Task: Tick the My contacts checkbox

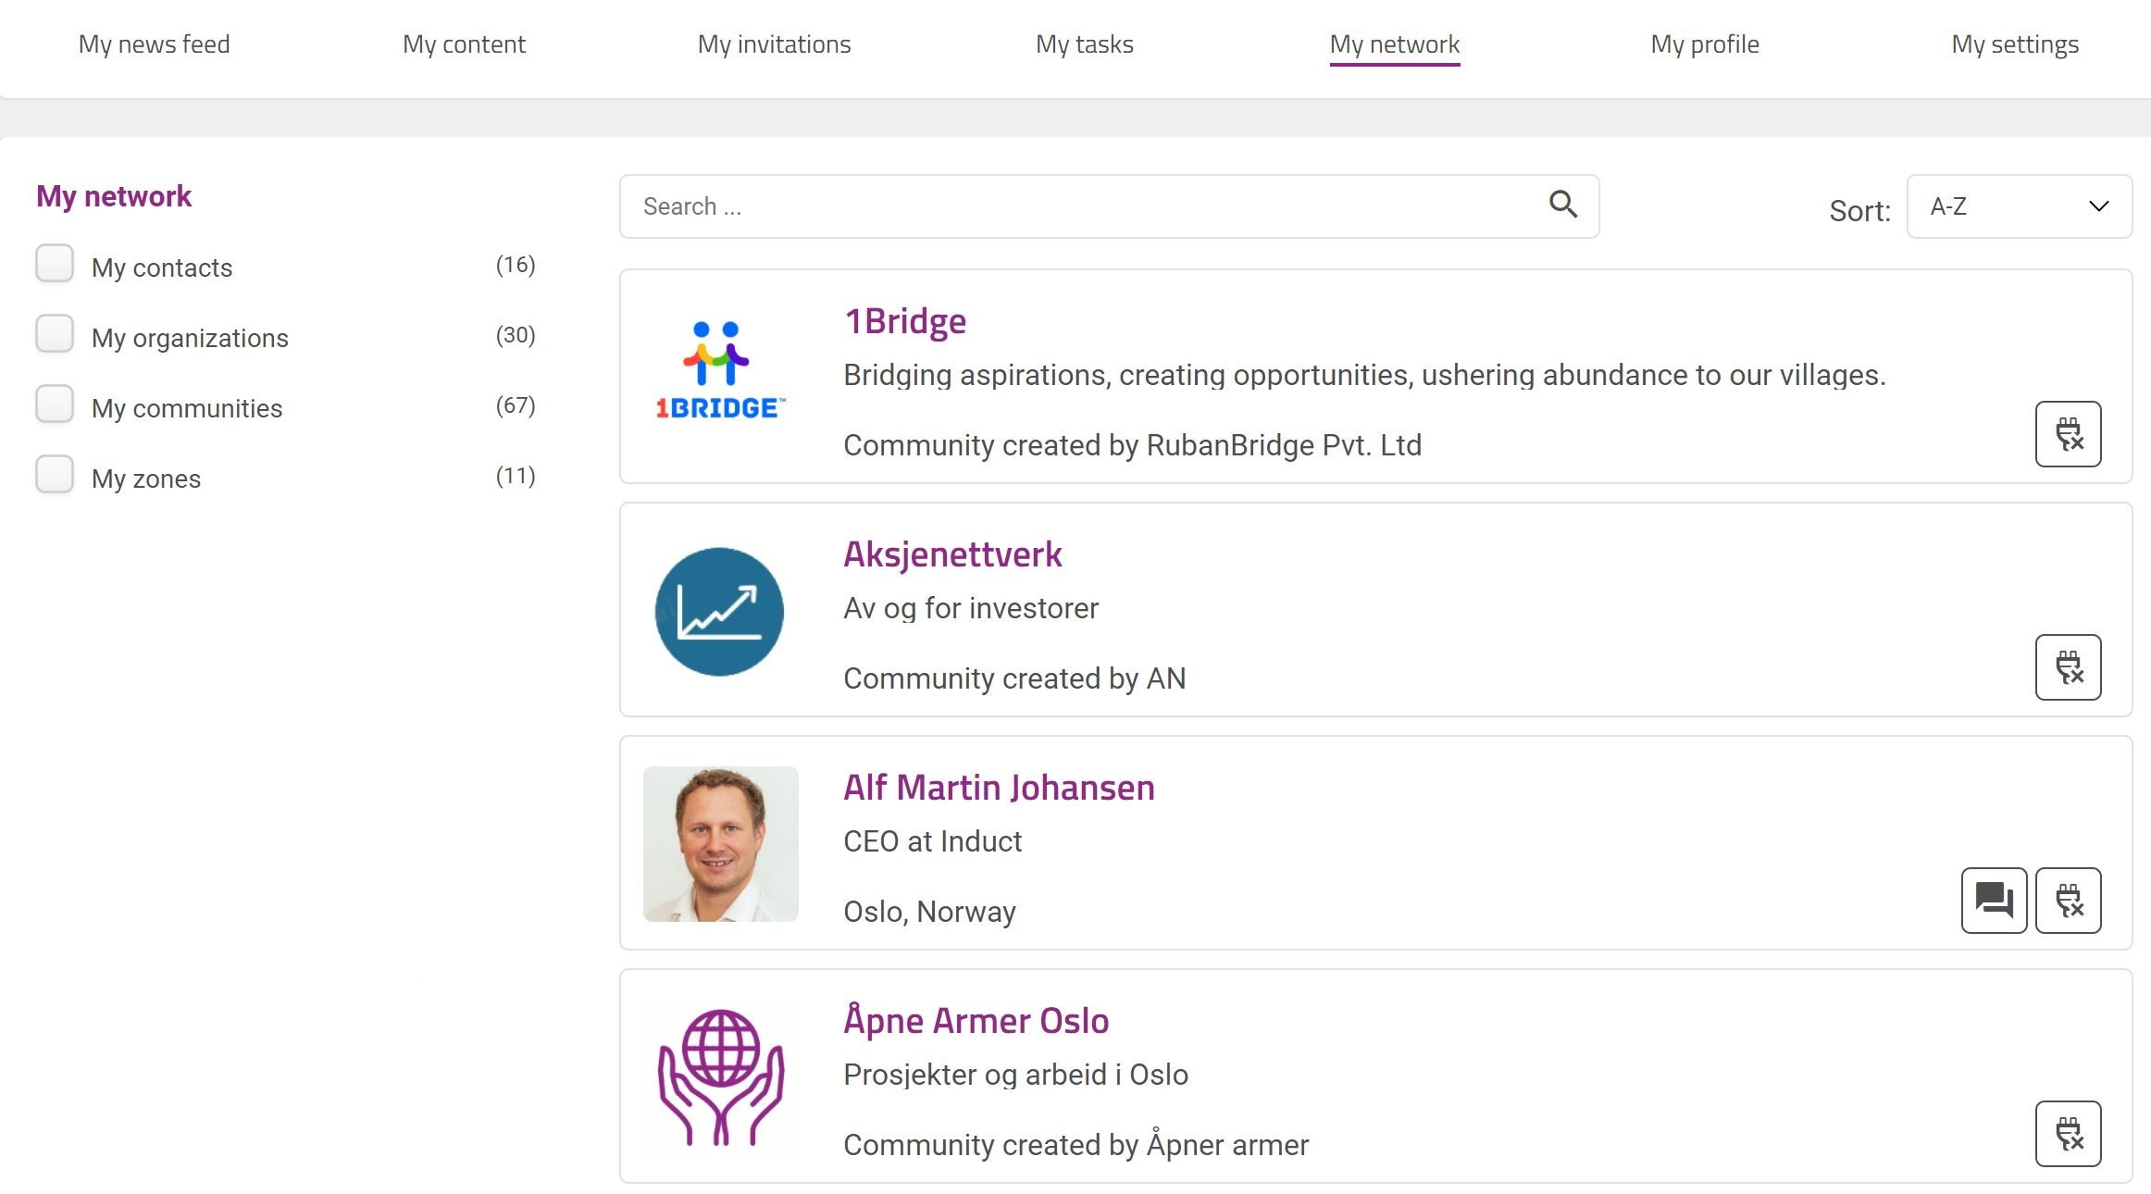Action: tap(55, 264)
